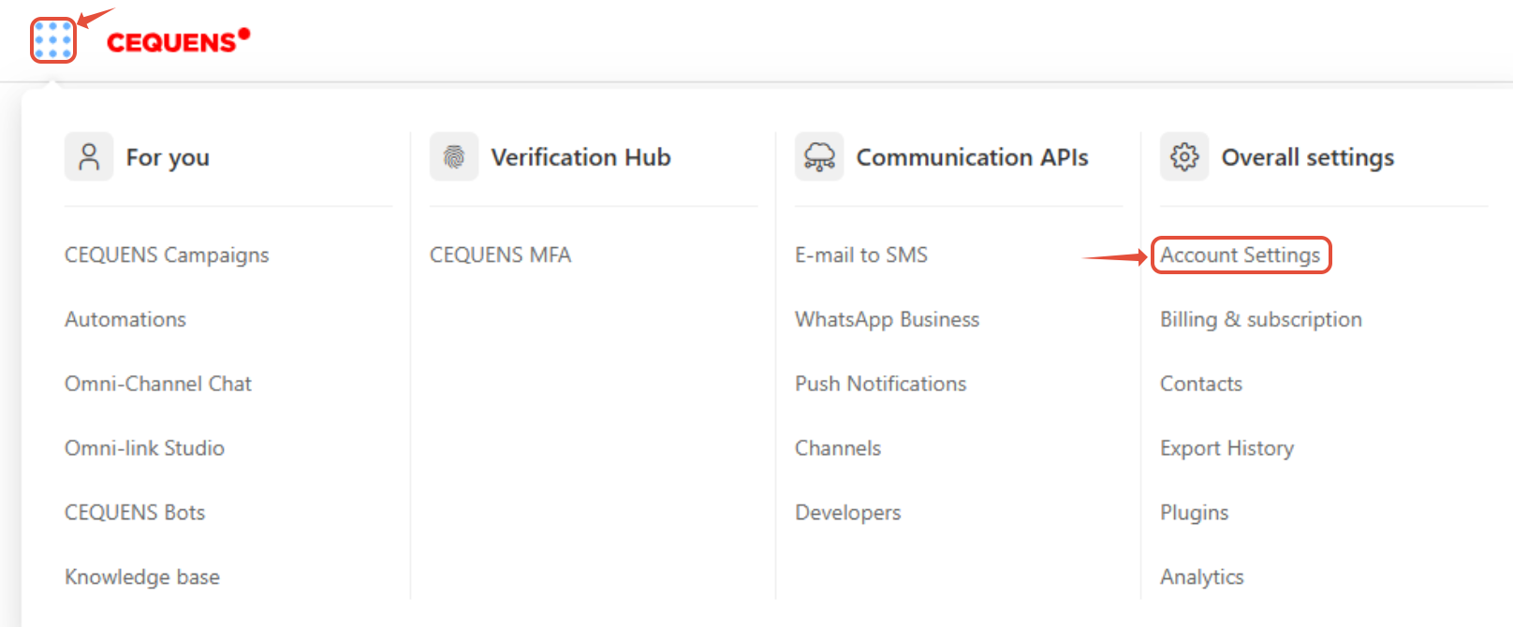Click the For you person icon
The height and width of the screenshot is (627, 1513).
89,156
